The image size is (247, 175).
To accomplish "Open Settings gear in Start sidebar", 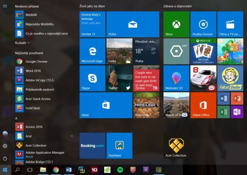I will click(5, 146).
